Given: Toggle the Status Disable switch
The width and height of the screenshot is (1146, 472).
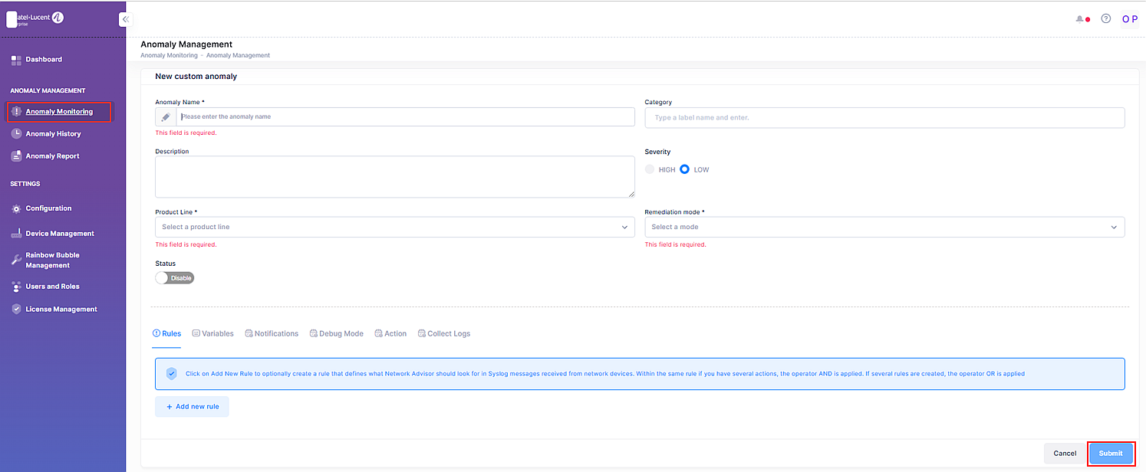Looking at the screenshot, I should tap(175, 278).
